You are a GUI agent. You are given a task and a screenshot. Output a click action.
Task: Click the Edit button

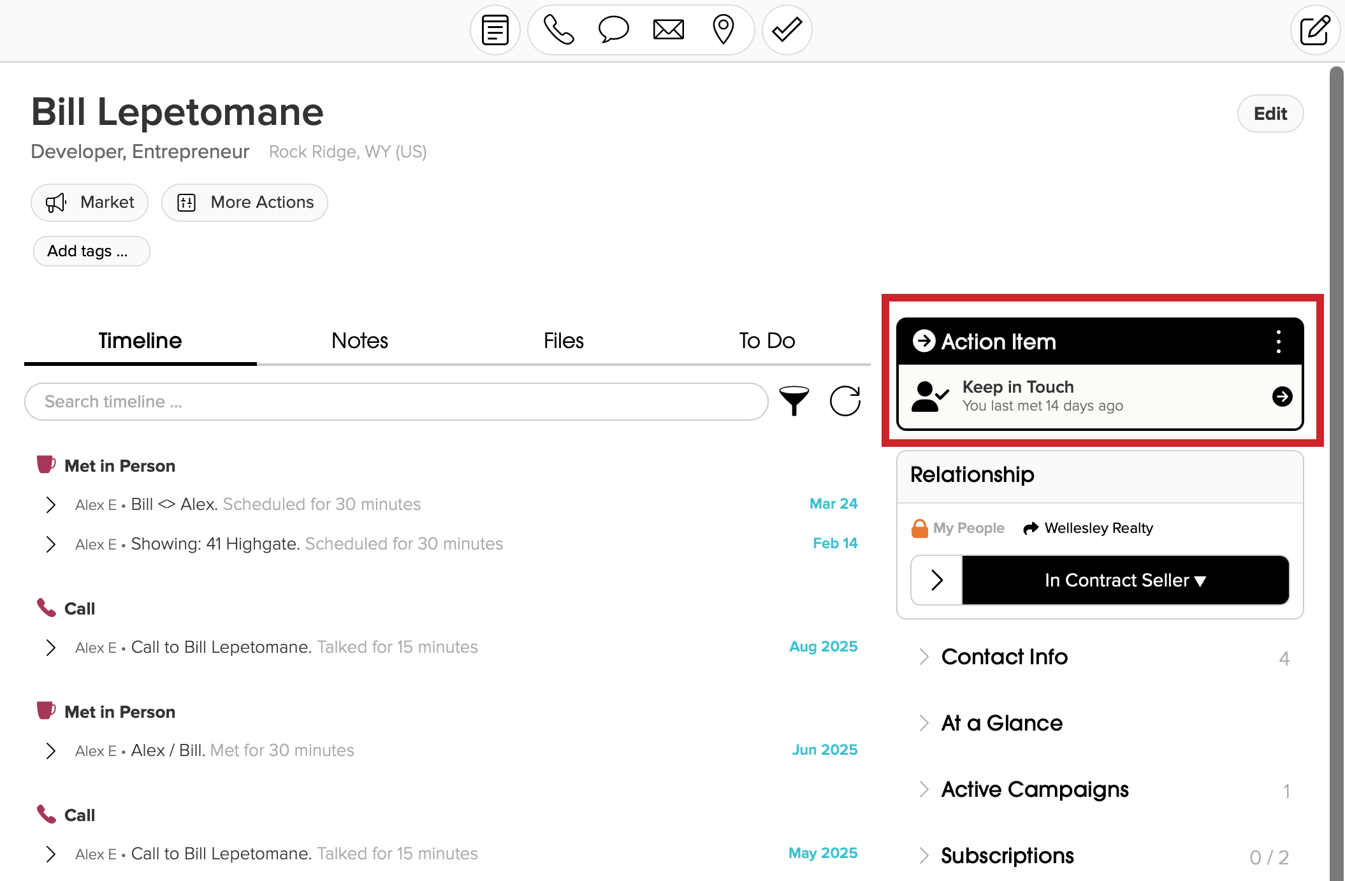[1270, 113]
